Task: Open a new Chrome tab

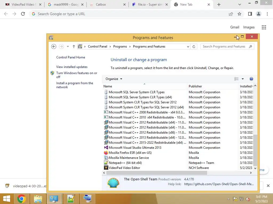Action: pos(219,5)
